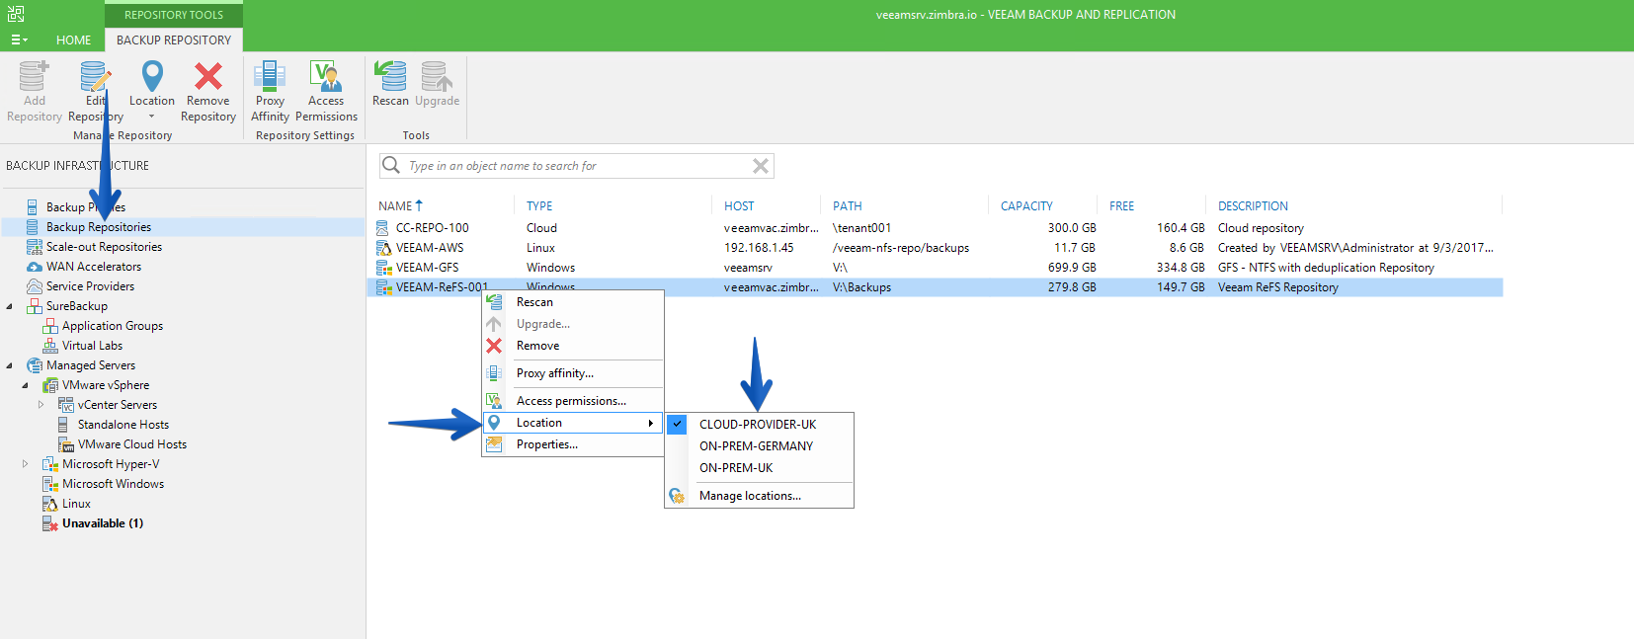Click the search magnifier icon
The width and height of the screenshot is (1634, 639).
391,165
